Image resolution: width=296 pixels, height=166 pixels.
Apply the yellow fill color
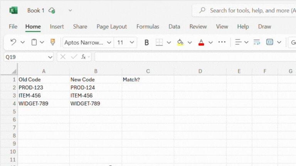(x=180, y=42)
